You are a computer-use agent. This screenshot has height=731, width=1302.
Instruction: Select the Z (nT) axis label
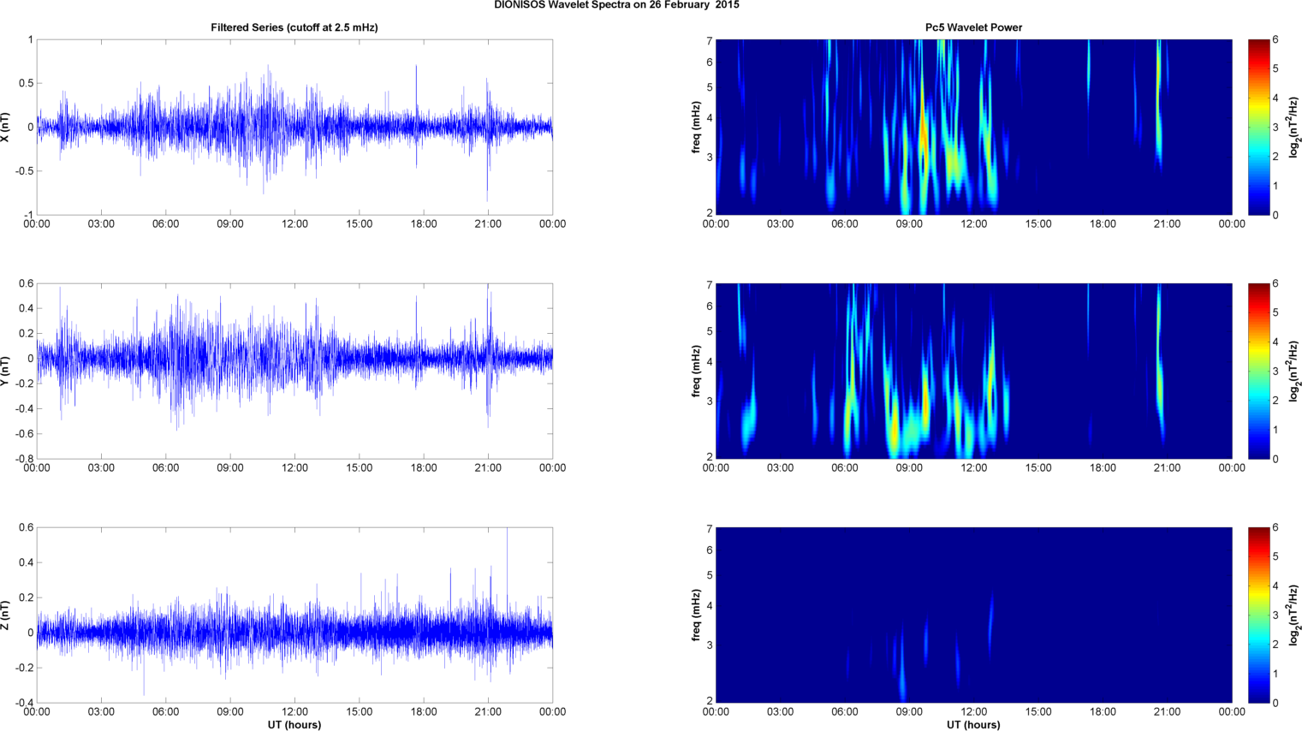coord(6,615)
